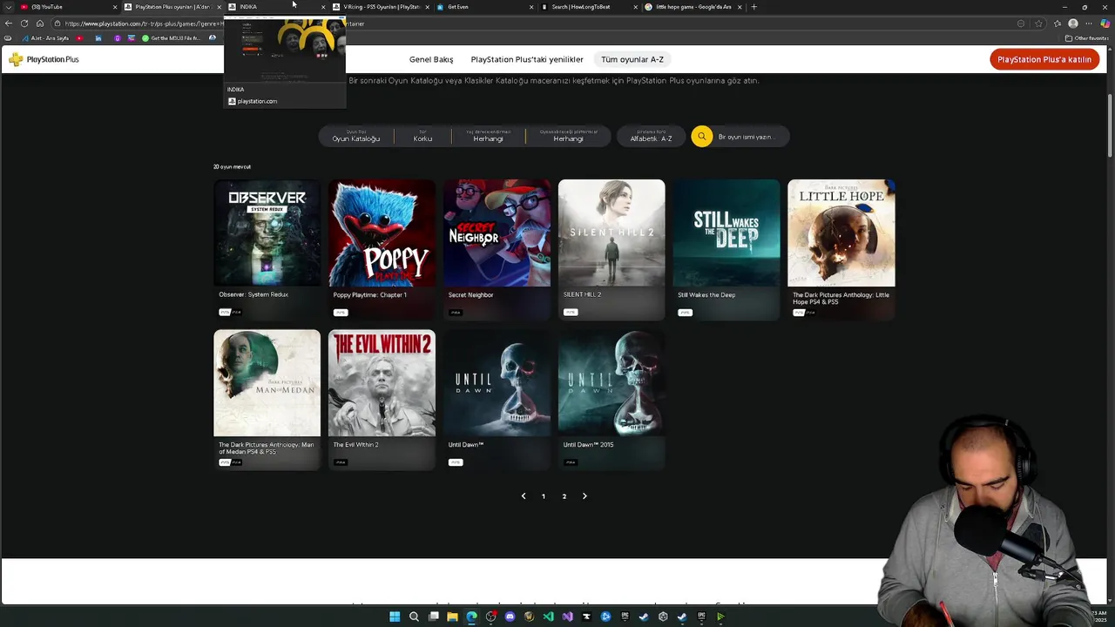Open Visual Studio Code from taskbar

coord(548,617)
